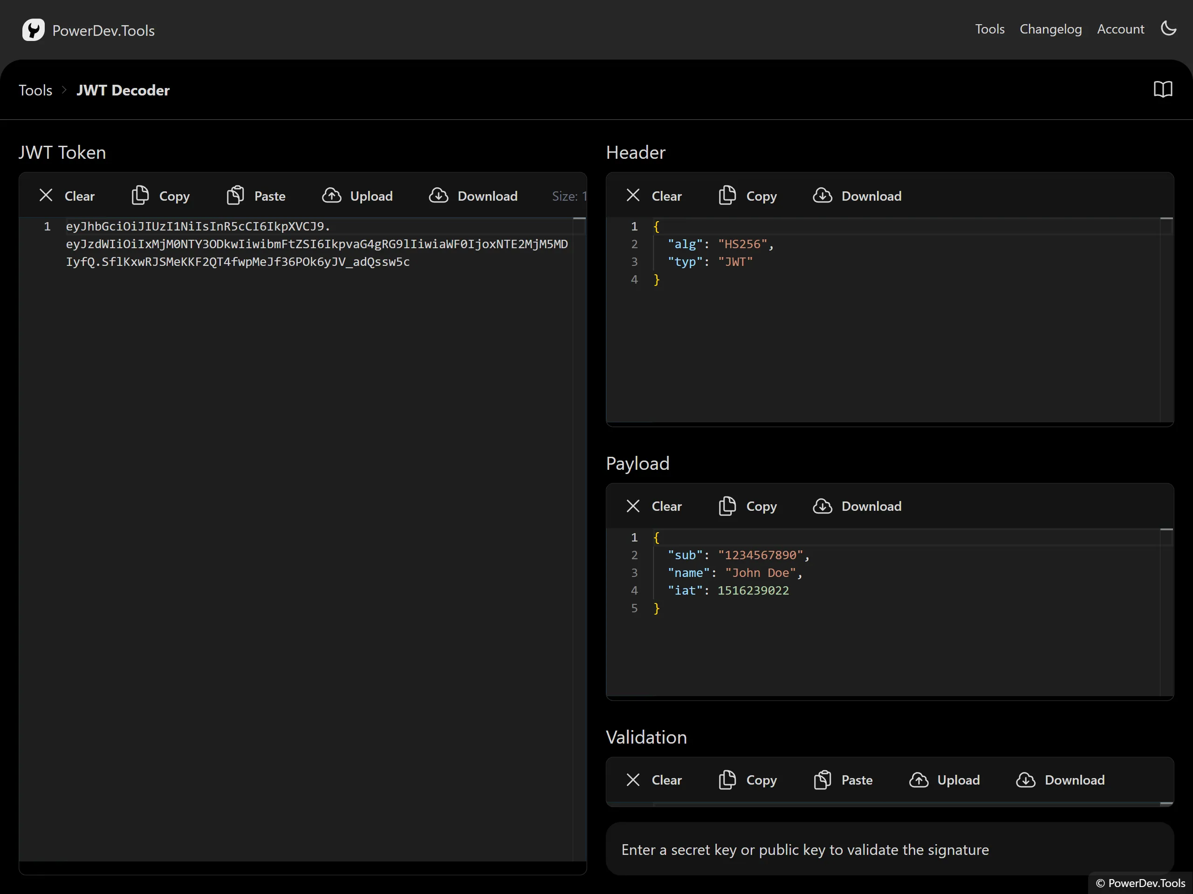
Task: Paste key into Validation editor
Action: (x=843, y=780)
